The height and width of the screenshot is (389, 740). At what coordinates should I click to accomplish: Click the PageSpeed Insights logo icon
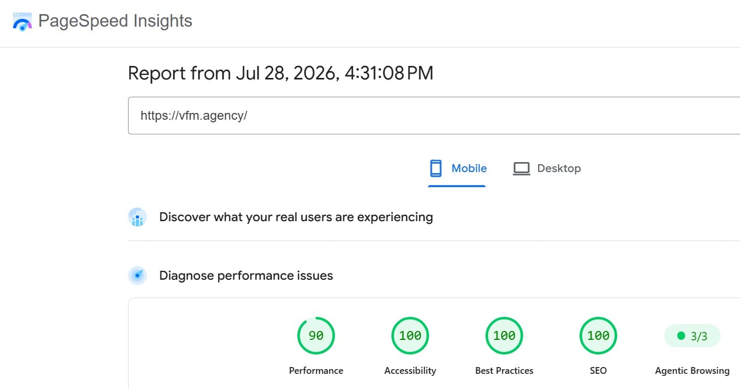[x=22, y=21]
